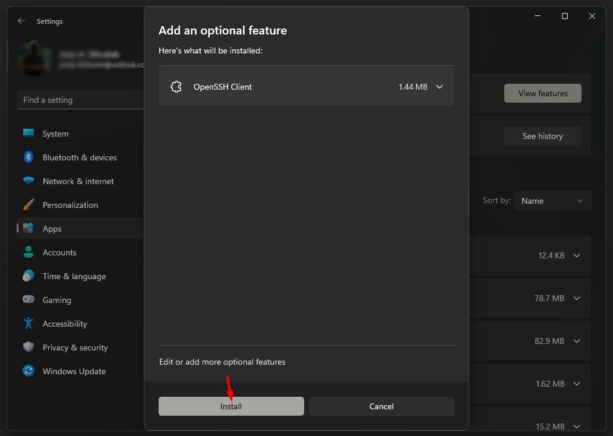This screenshot has height=436, width=613.
Task: Open See history
Action: [543, 136]
